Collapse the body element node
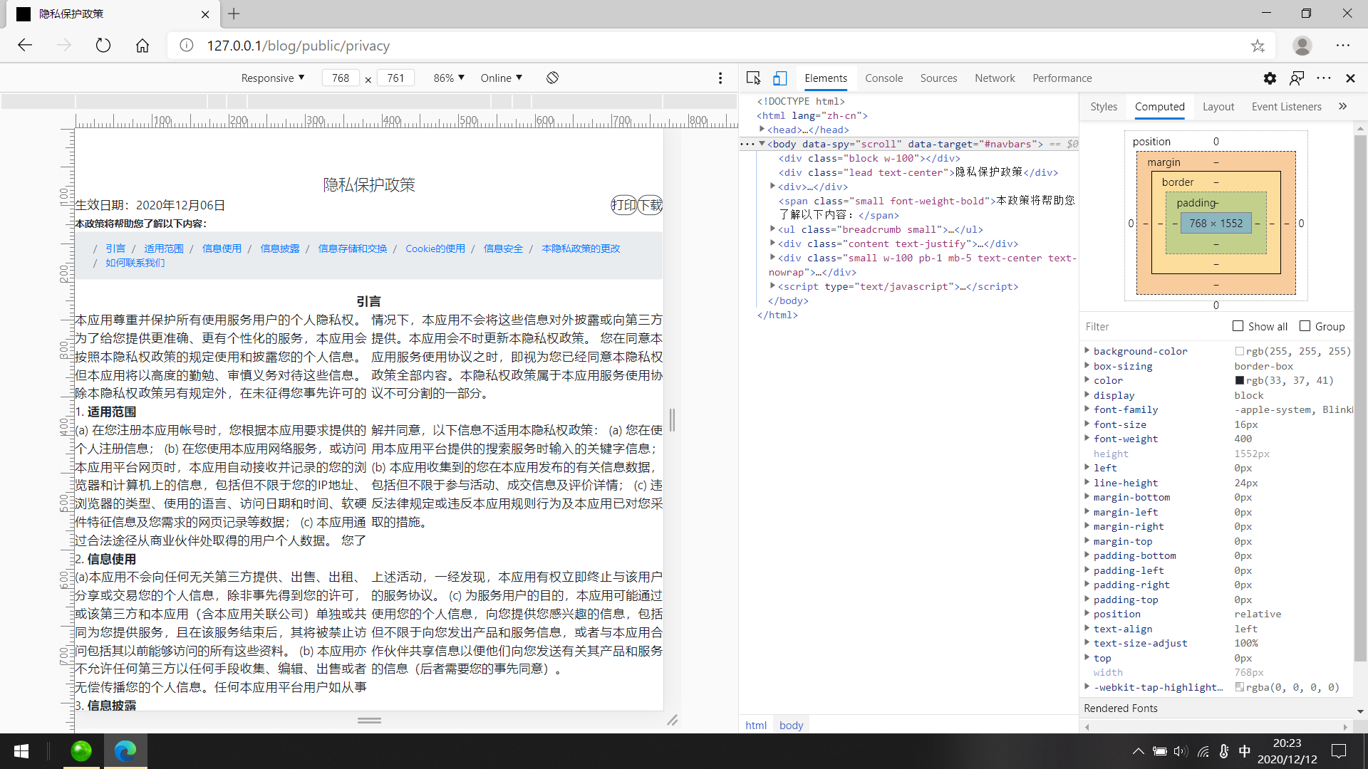The image size is (1368, 769). (x=762, y=143)
